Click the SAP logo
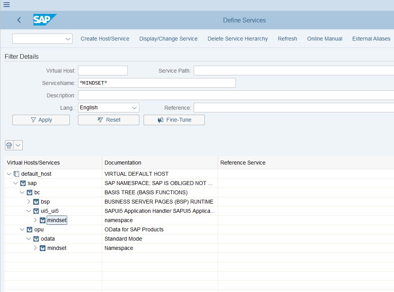This screenshot has width=394, height=292. [x=45, y=20]
